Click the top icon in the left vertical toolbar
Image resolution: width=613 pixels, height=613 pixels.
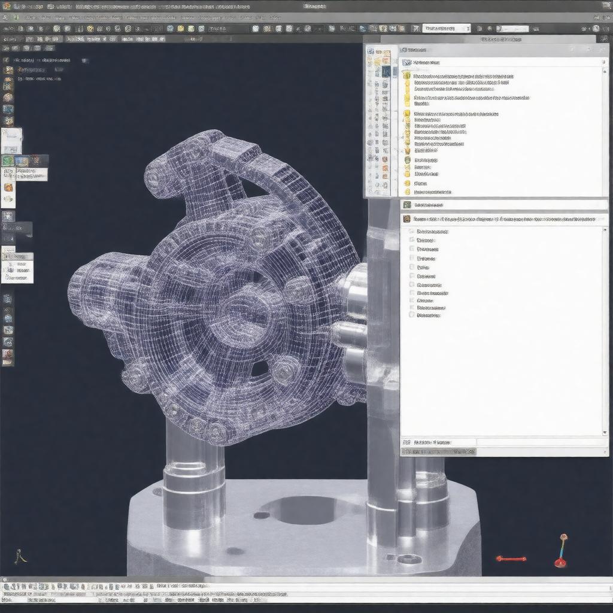pos(8,70)
